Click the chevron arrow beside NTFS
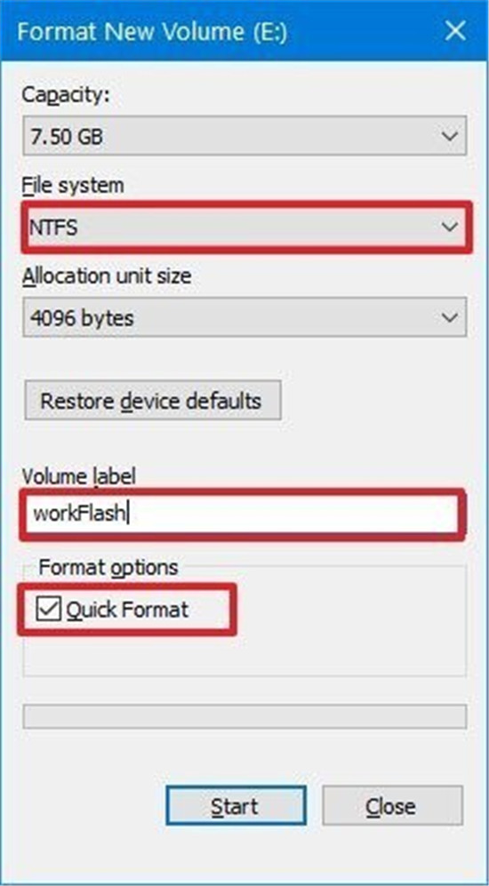 point(449,227)
